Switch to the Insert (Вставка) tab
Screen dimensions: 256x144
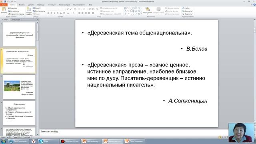click(22, 5)
